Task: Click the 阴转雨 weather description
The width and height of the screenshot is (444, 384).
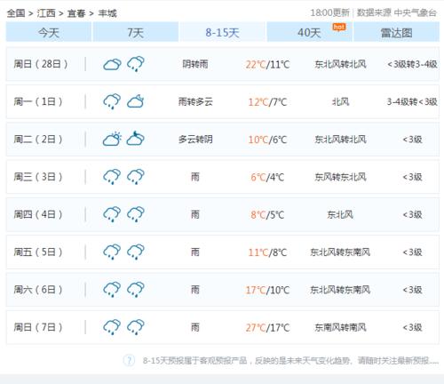Action: point(195,64)
